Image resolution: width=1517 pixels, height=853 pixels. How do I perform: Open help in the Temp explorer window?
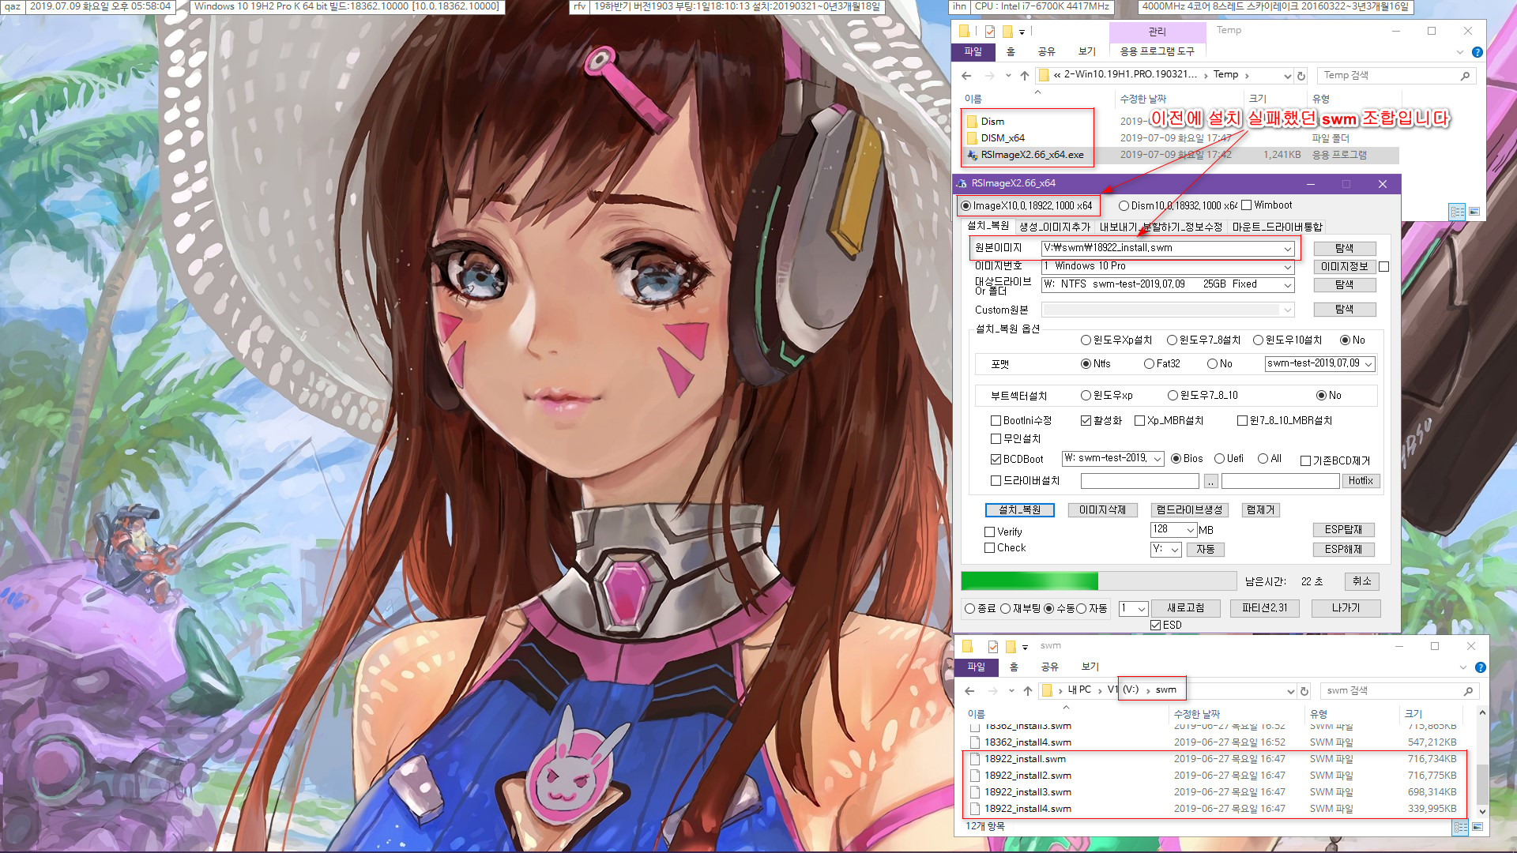tap(1477, 52)
